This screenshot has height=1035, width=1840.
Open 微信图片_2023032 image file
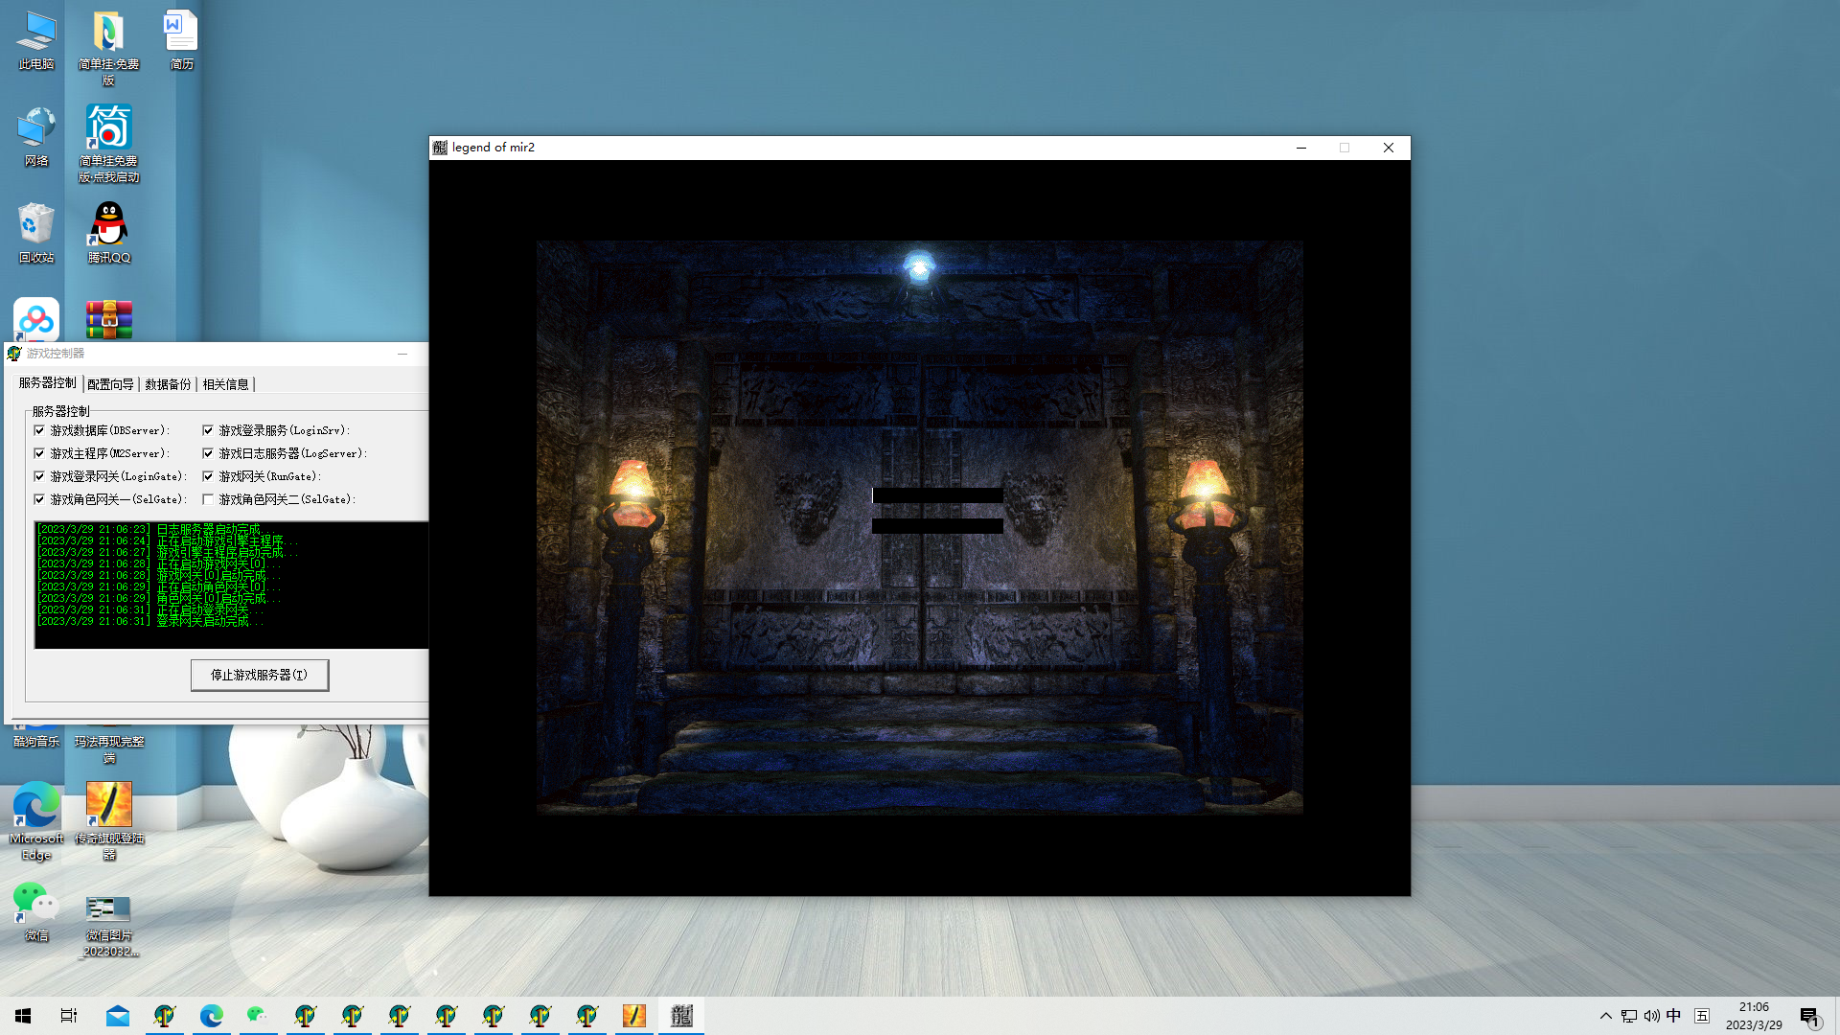[x=108, y=926]
